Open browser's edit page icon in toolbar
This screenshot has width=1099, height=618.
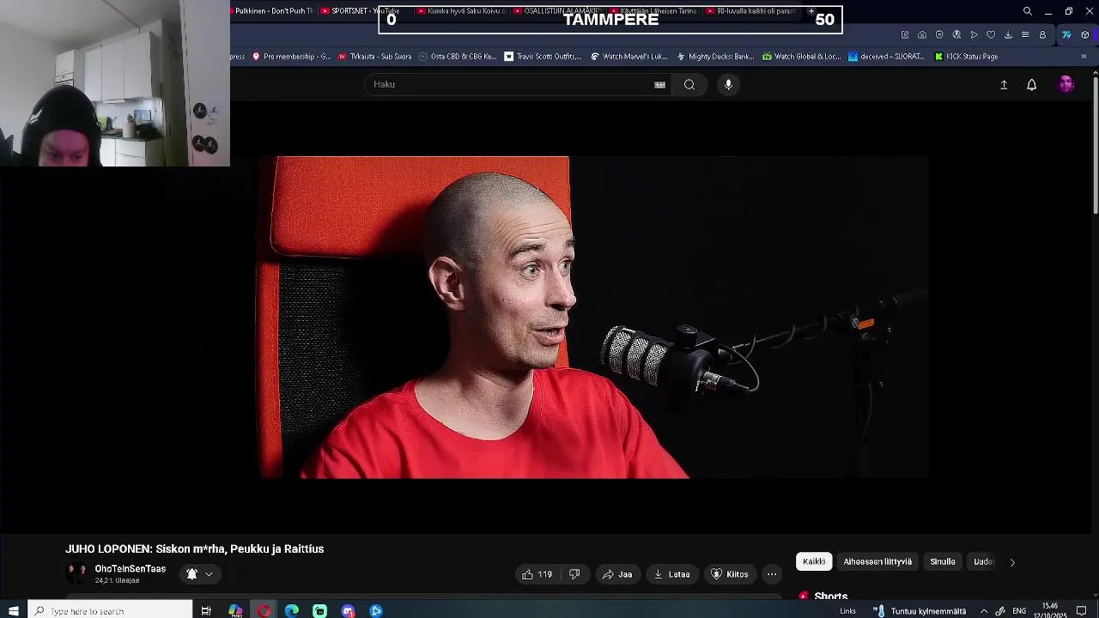(904, 35)
